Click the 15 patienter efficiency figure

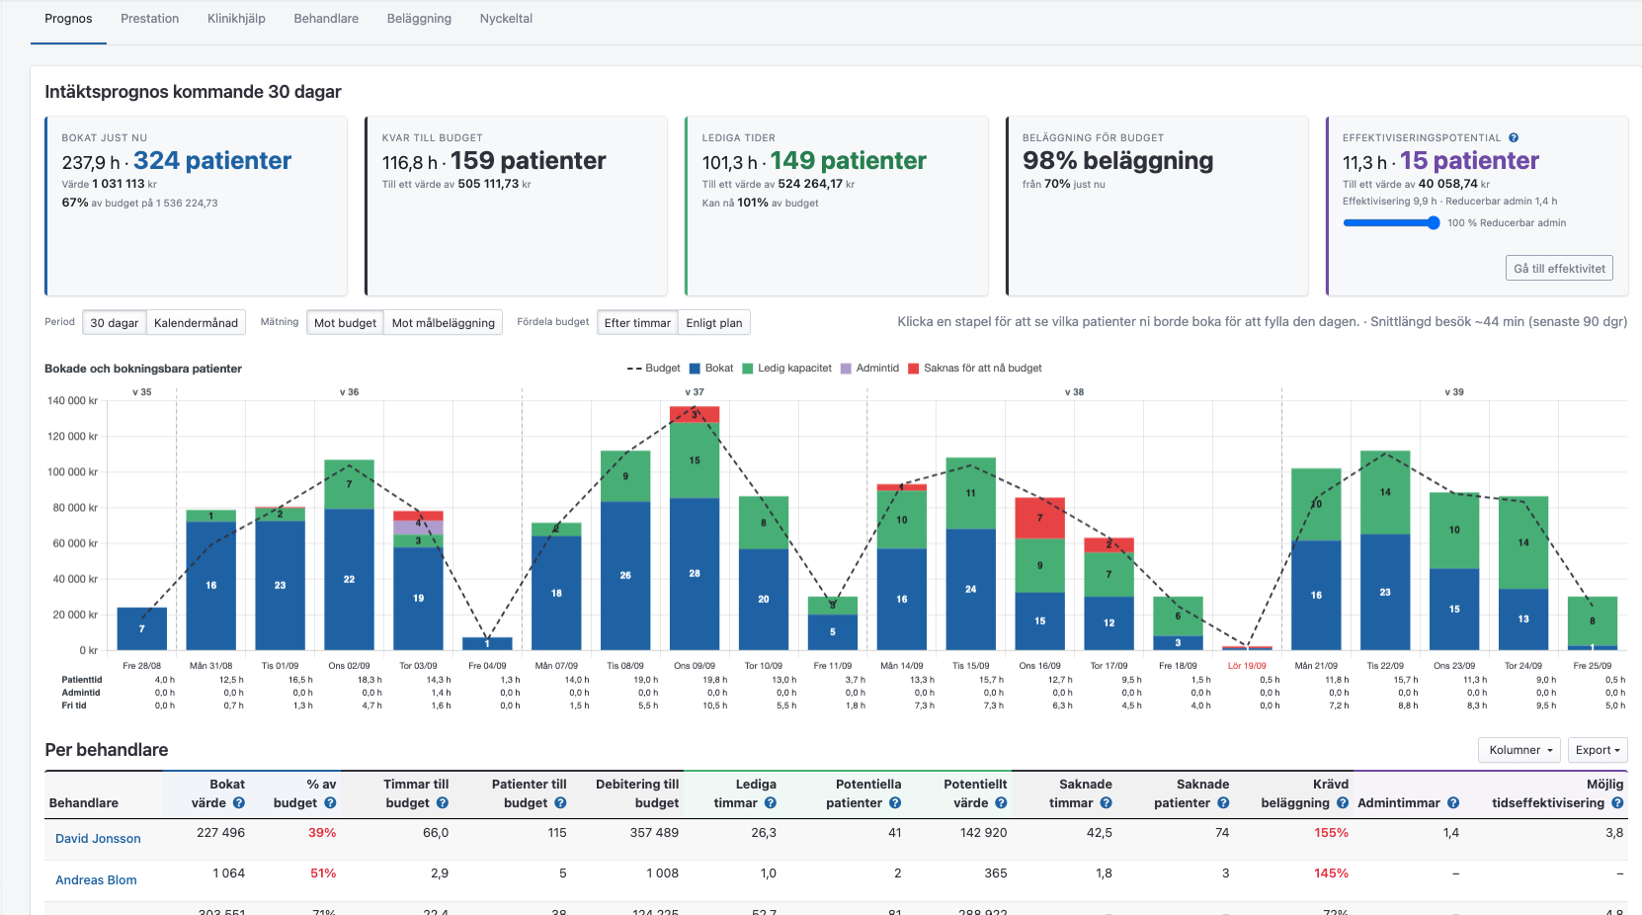coord(1470,161)
